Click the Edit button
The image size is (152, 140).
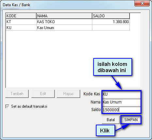click(x=43, y=94)
